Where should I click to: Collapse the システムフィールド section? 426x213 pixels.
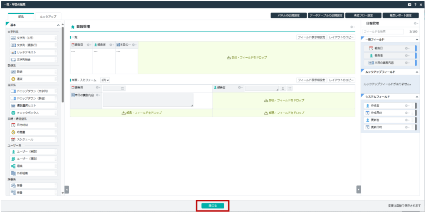tap(416, 97)
